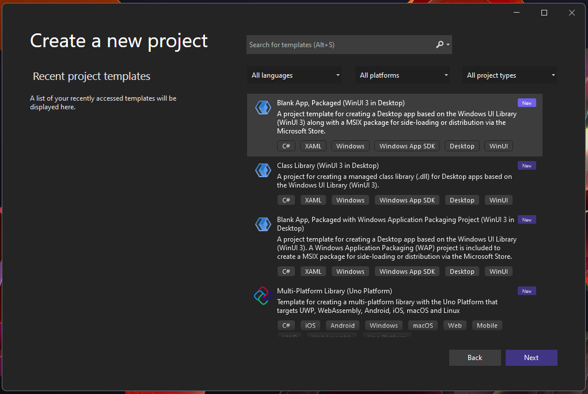Expand the All platforms filter
Viewport: 588px width, 394px height.
(x=403, y=75)
